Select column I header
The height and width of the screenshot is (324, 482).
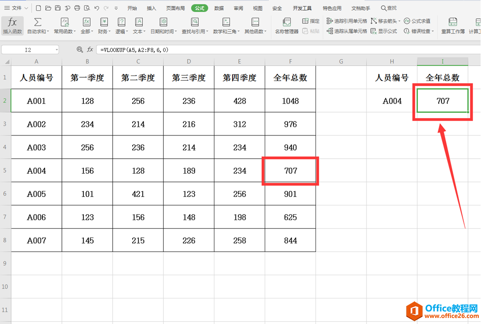pyautogui.click(x=442, y=61)
